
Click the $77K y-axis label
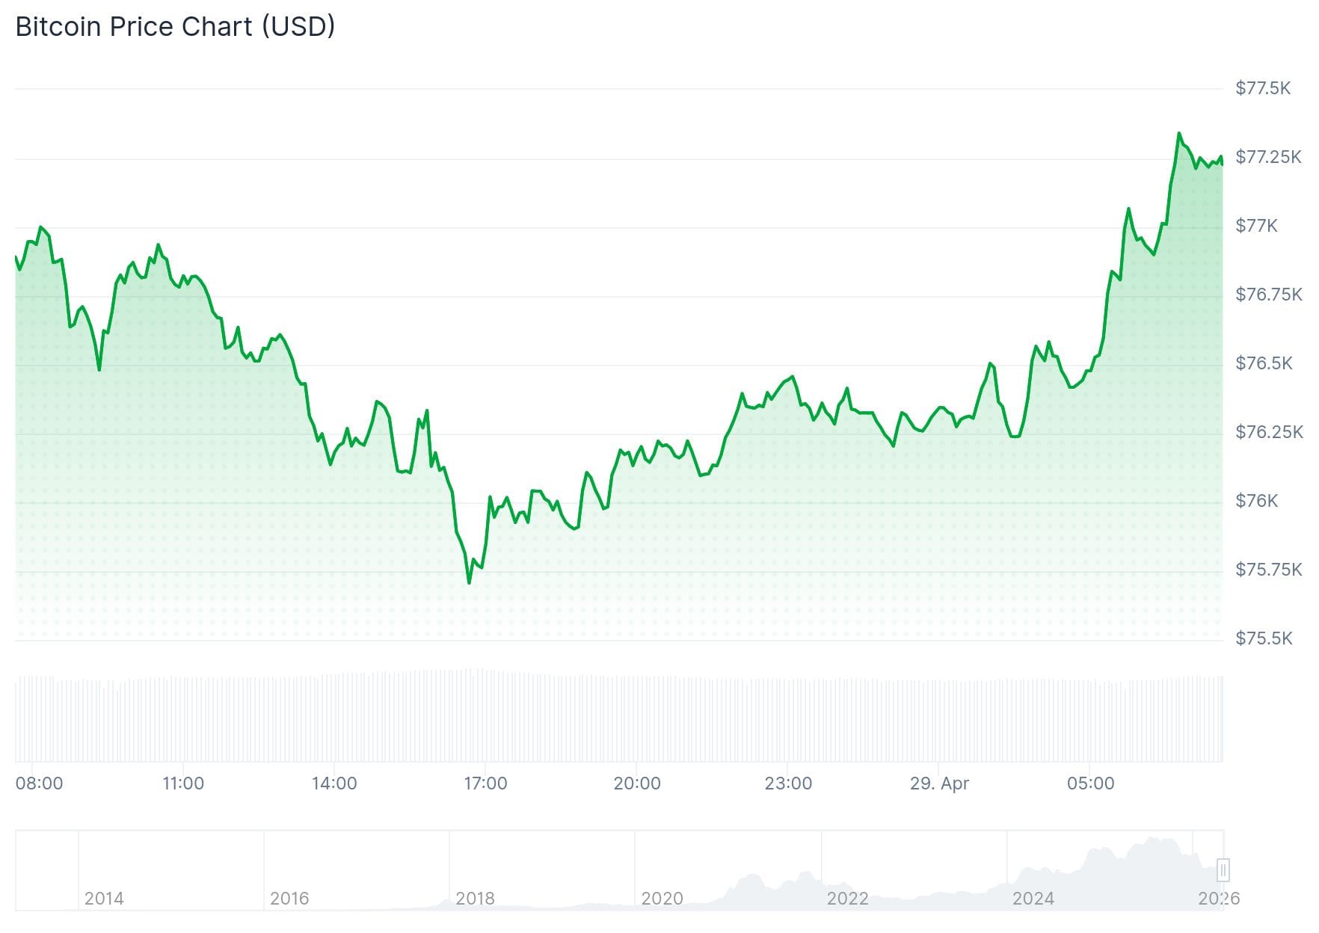(1256, 226)
